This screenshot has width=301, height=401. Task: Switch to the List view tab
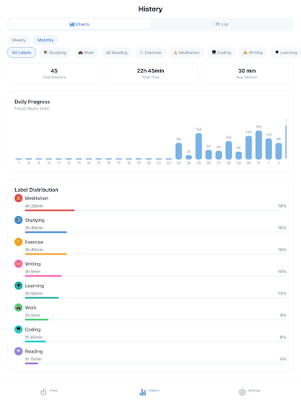pyautogui.click(x=222, y=24)
